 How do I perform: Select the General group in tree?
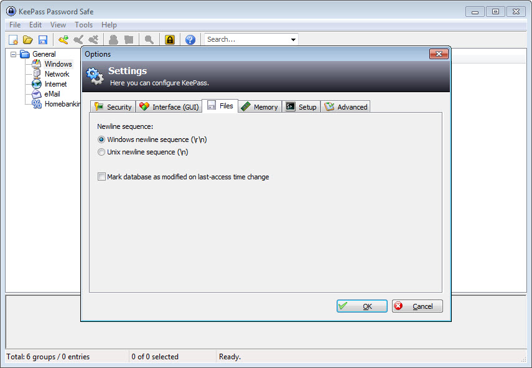click(44, 54)
